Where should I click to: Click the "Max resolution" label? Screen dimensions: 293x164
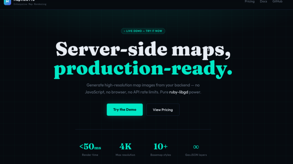[x=125, y=155]
